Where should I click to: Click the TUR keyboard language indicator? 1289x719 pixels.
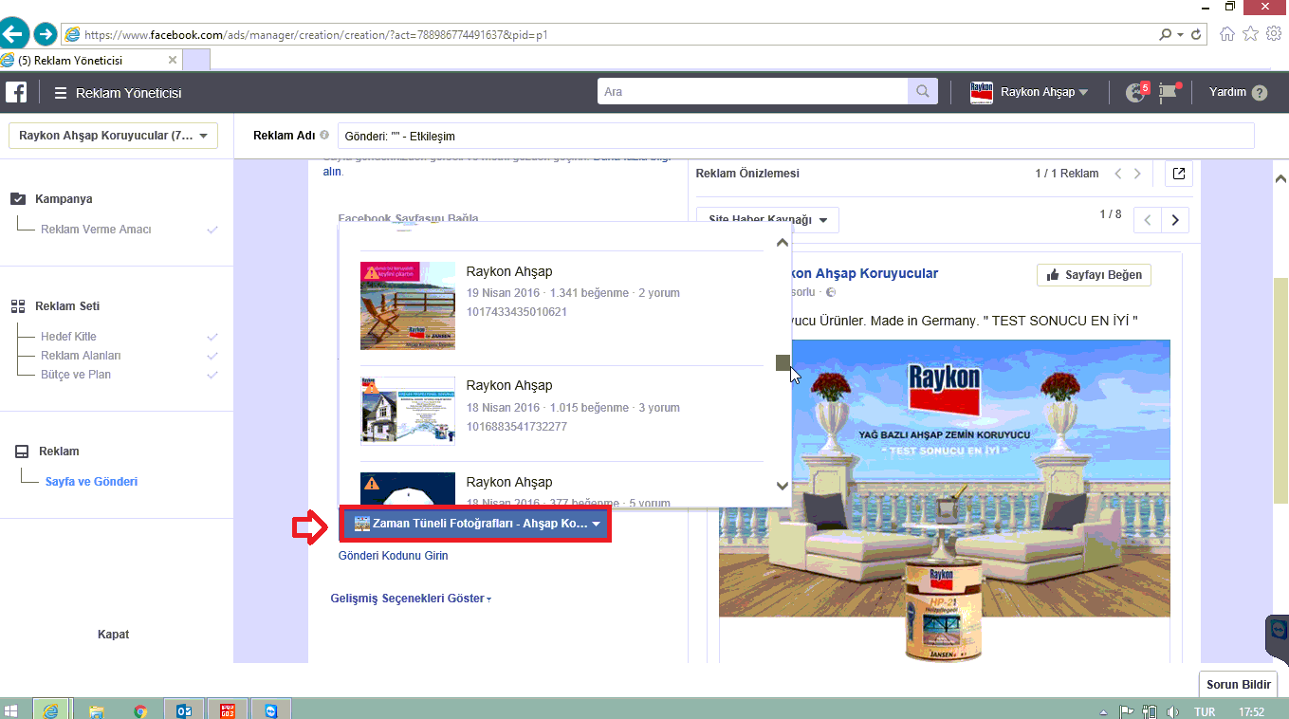click(1205, 711)
